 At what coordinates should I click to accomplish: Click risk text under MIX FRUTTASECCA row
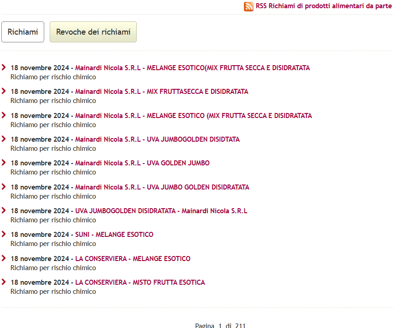point(53,101)
